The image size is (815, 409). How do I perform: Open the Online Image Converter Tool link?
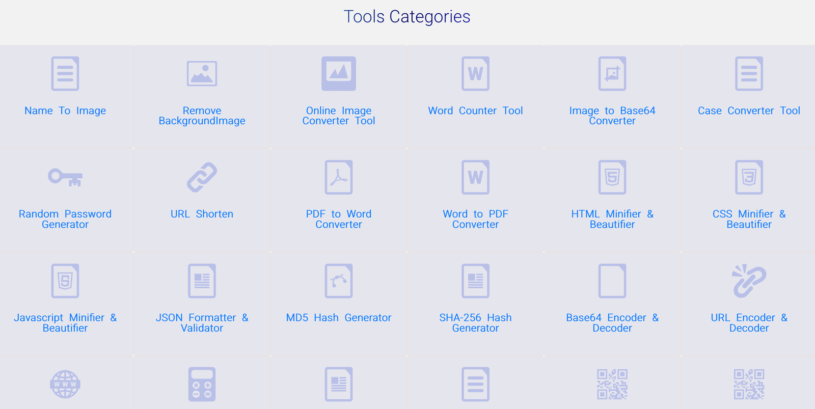pyautogui.click(x=339, y=116)
